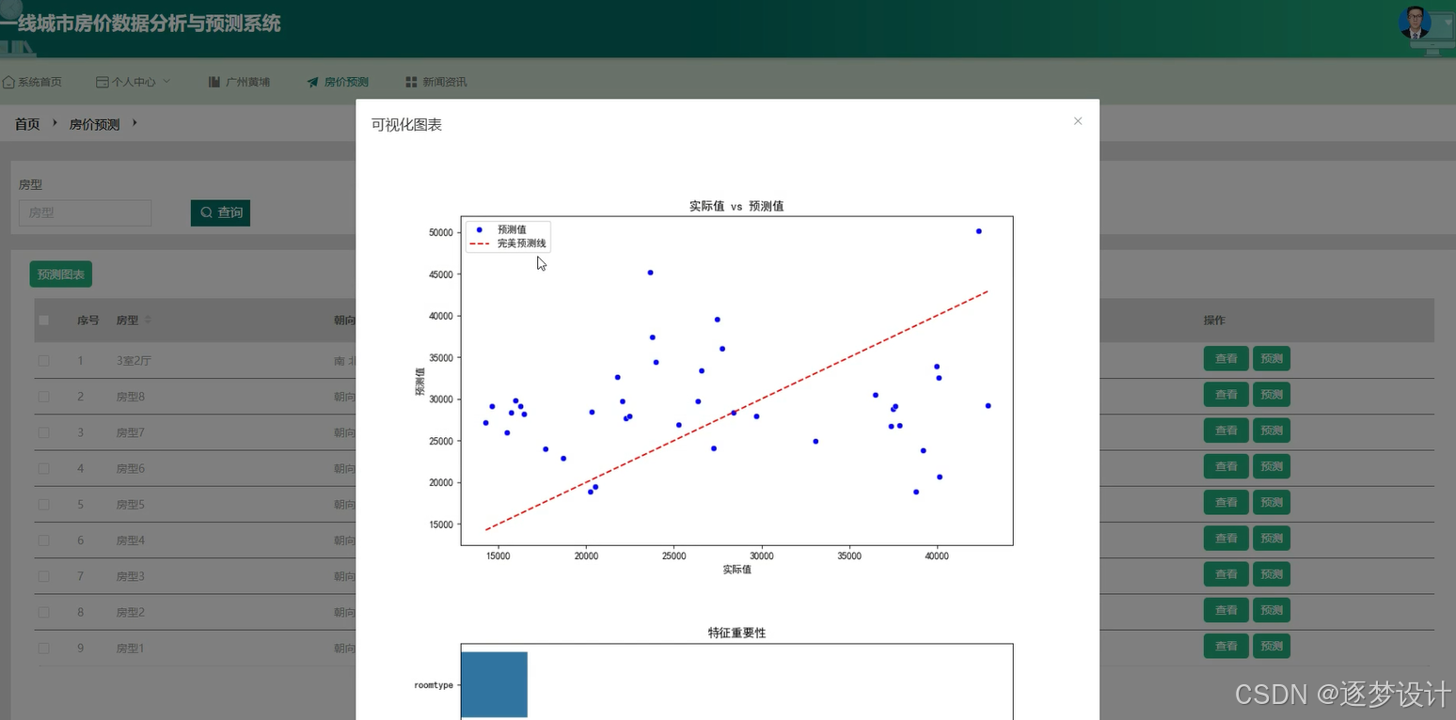
Task: Click 查看 button in row 8
Action: tap(1226, 610)
